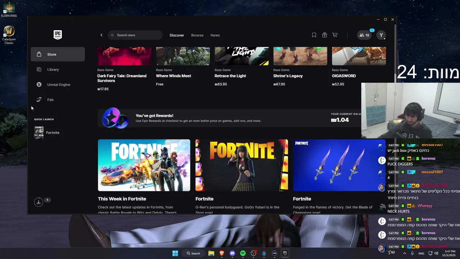Image resolution: width=460 pixels, height=259 pixels.
Task: Open Cataclysm Classic desktop shortcut
Action: [x=9, y=35]
